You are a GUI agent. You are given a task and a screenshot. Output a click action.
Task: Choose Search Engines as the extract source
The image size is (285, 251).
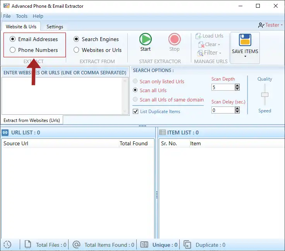point(76,39)
